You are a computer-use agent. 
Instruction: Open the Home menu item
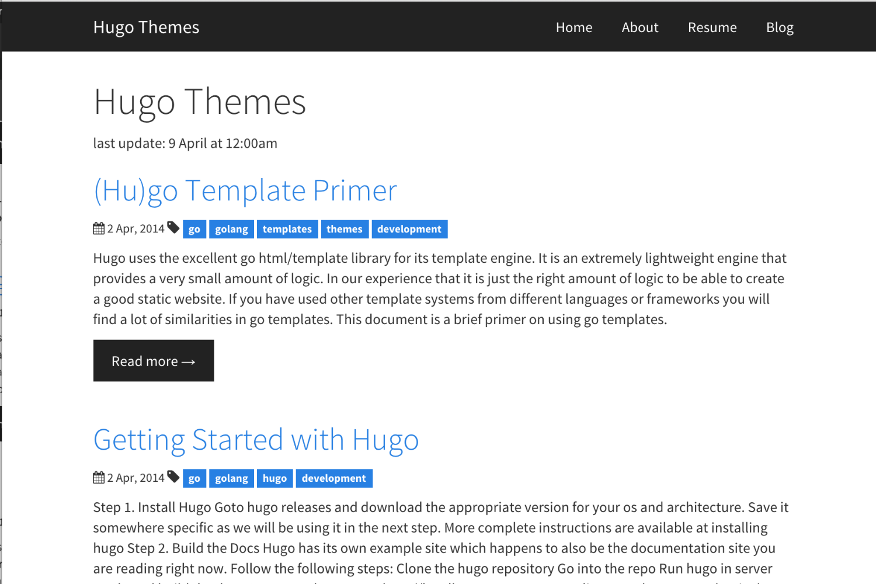pos(574,27)
